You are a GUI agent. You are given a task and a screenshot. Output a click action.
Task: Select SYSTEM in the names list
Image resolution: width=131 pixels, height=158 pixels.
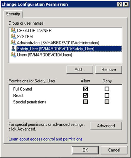(25, 37)
